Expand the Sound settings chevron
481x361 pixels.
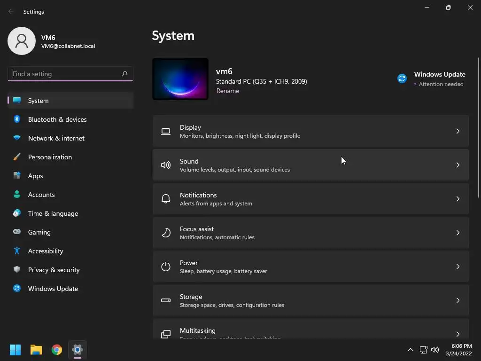pyautogui.click(x=458, y=165)
